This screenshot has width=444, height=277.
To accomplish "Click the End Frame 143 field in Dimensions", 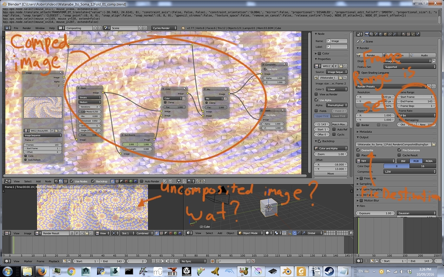I will (x=416, y=101).
